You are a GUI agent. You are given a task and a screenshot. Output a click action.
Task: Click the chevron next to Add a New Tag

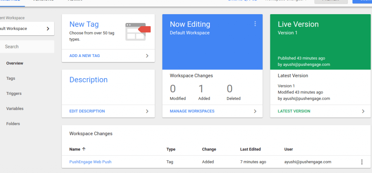pyautogui.click(x=147, y=56)
